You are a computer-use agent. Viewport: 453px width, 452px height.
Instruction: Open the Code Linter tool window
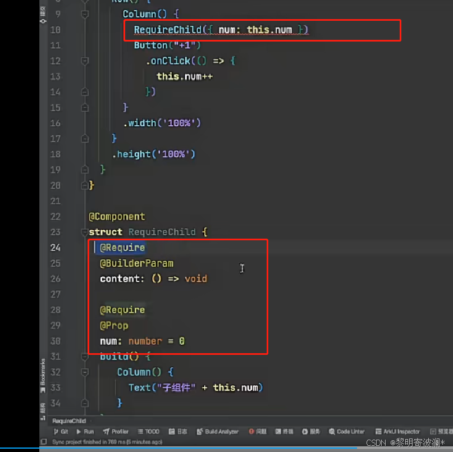point(347,431)
